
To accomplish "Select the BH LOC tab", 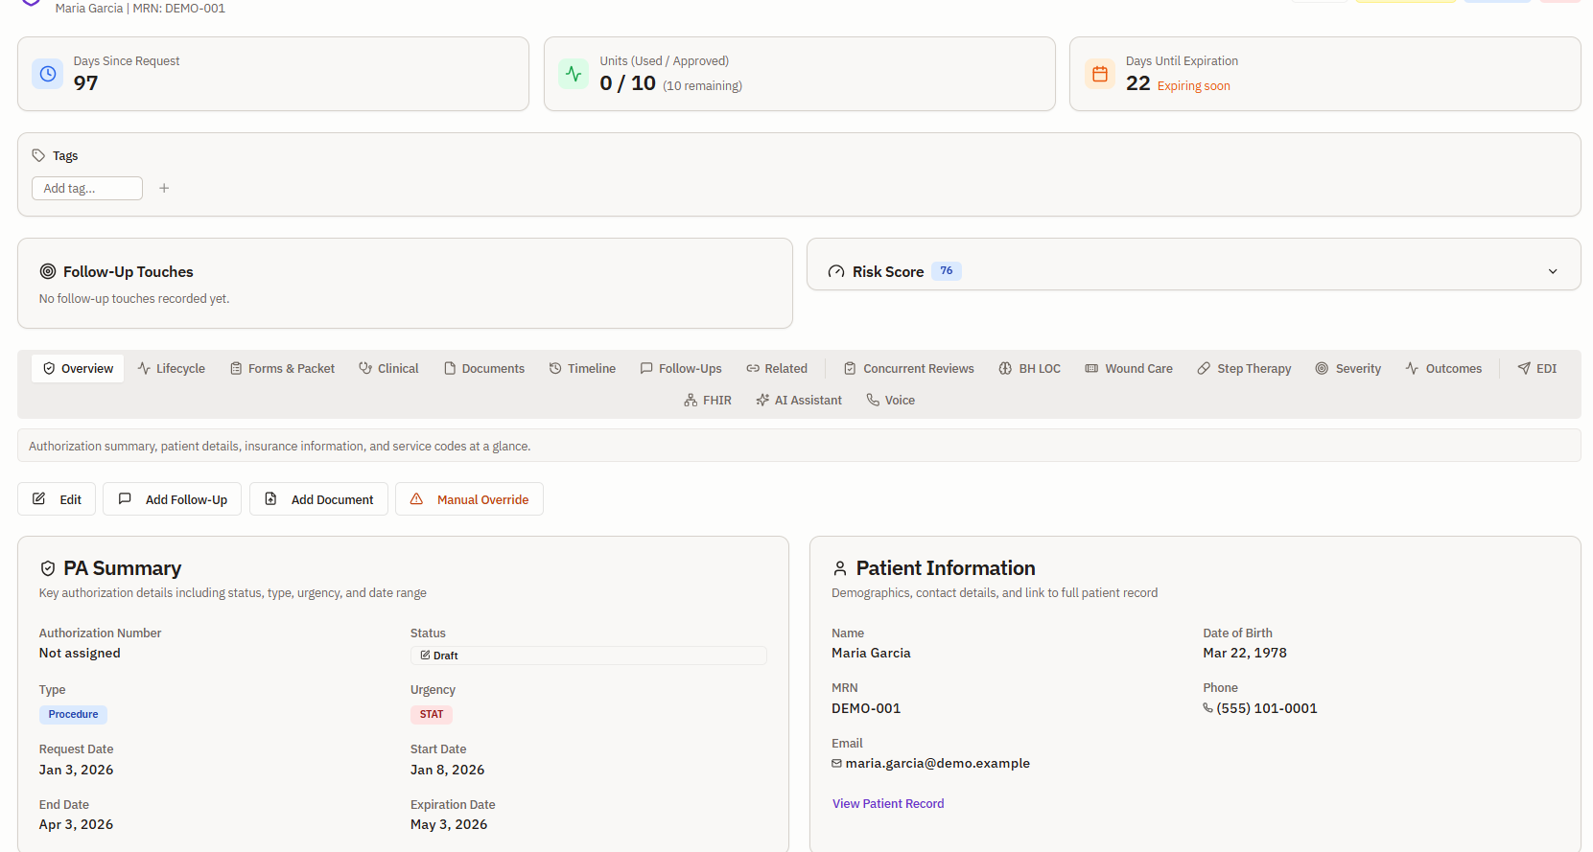I will click(x=1029, y=368).
